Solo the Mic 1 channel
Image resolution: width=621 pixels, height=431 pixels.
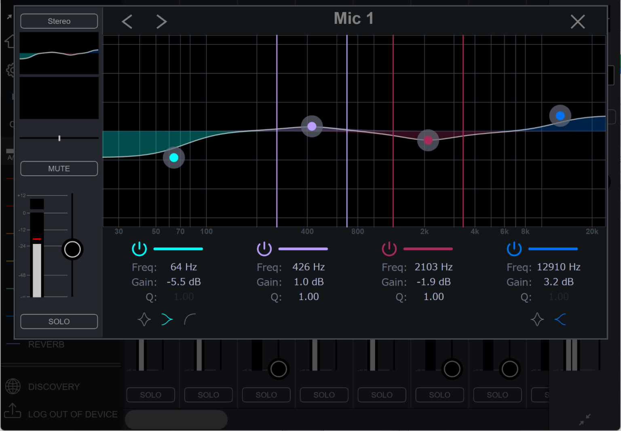point(59,322)
